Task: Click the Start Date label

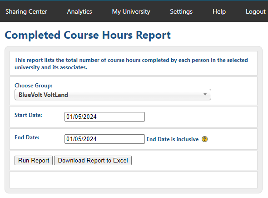Action: tap(28, 115)
